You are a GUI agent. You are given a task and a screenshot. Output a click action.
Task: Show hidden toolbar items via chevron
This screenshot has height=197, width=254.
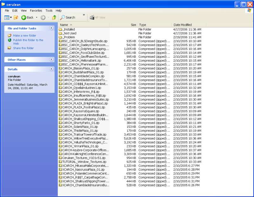[84, 15]
